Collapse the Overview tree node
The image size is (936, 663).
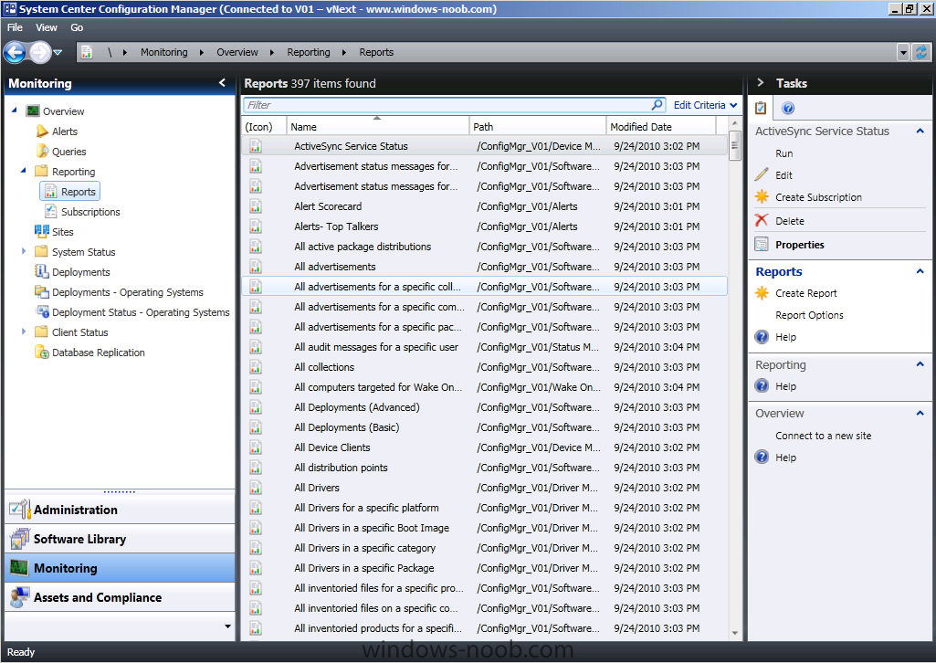14,110
